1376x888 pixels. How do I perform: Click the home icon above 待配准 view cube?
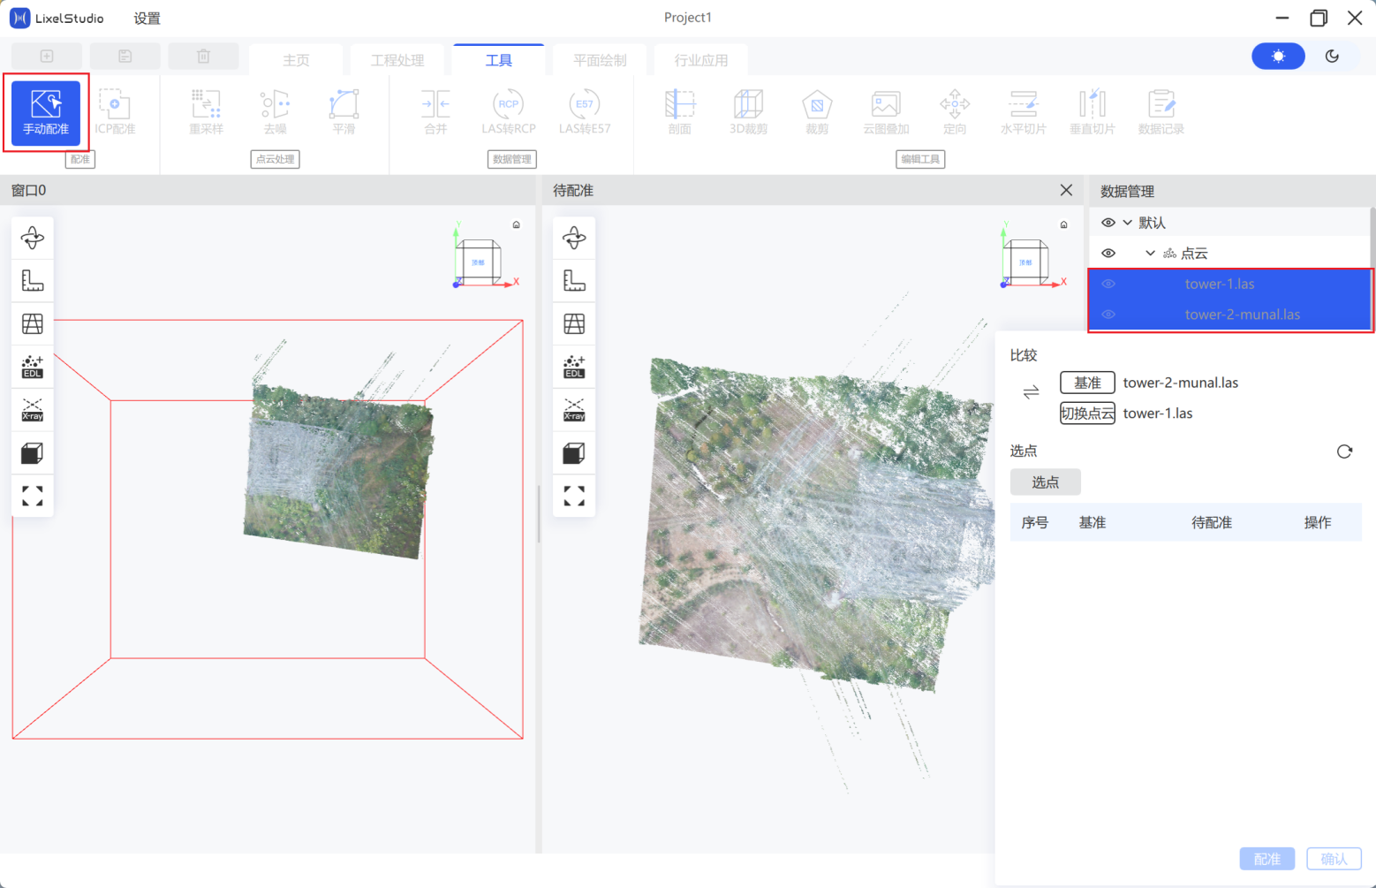[x=1064, y=224]
